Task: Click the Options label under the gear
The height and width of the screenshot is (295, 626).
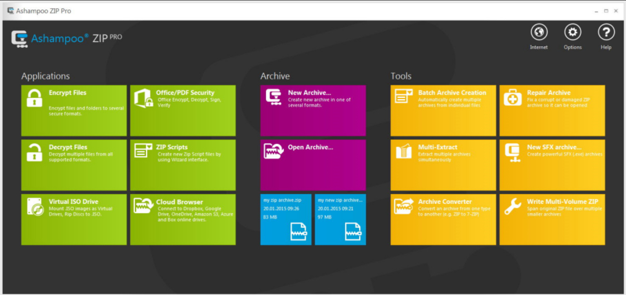Action: [x=573, y=47]
